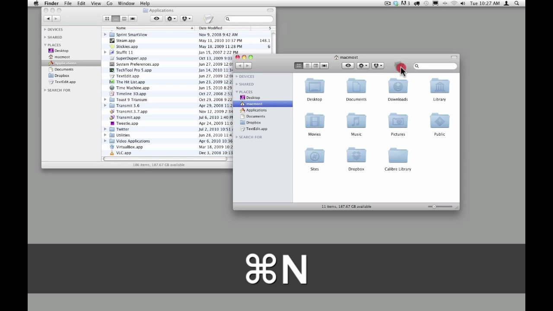The height and width of the screenshot is (311, 553).
Task: Click the Time Machine.app icon in list
Action: 112,88
